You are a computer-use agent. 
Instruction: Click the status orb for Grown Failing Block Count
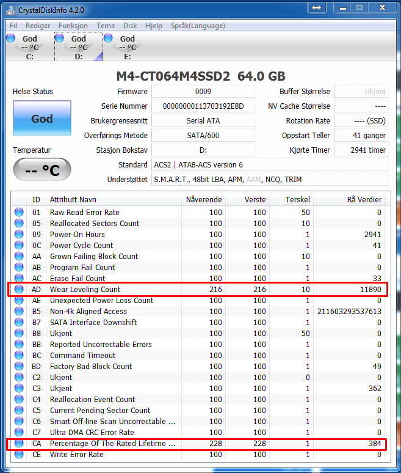pos(19,256)
